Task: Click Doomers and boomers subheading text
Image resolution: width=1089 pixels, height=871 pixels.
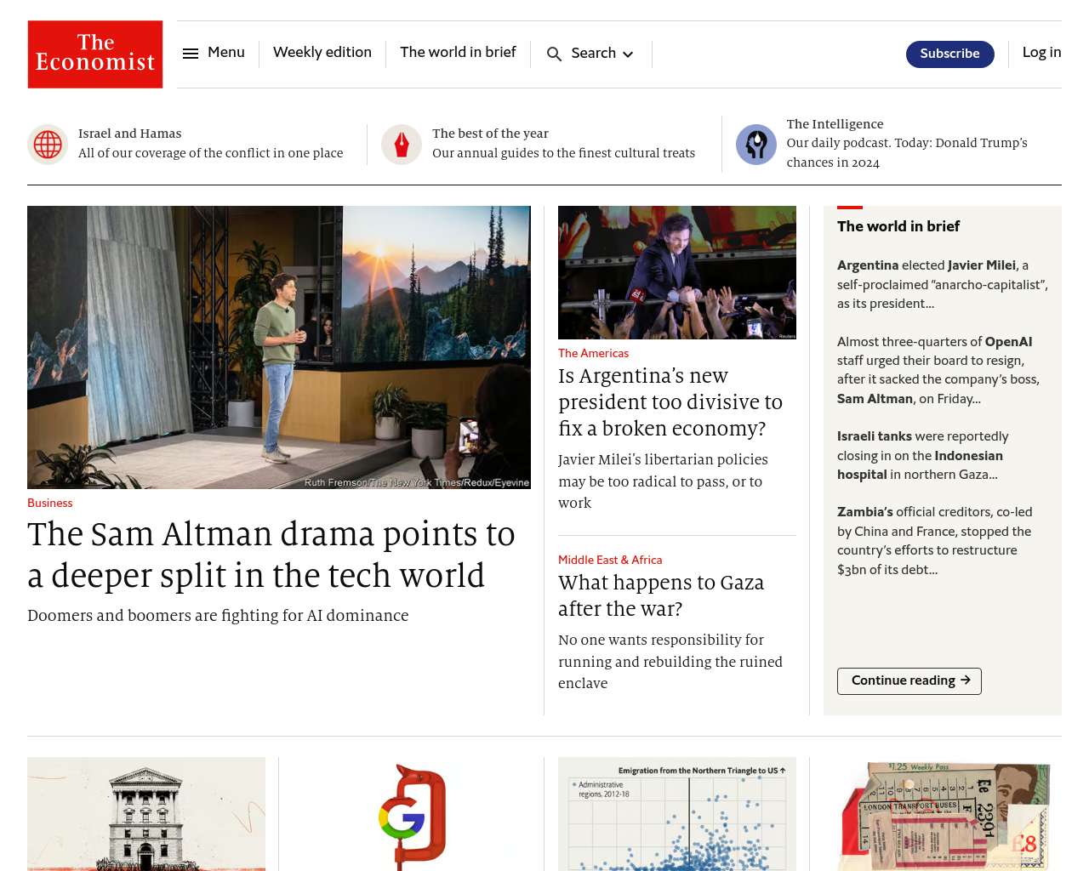Action: 218,616
